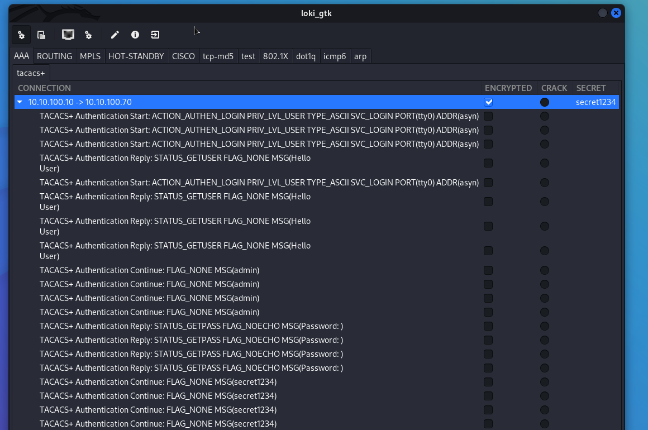Uncheck Encrypted for connection 10.10.100.10
This screenshot has width=648, height=430.
[488, 102]
